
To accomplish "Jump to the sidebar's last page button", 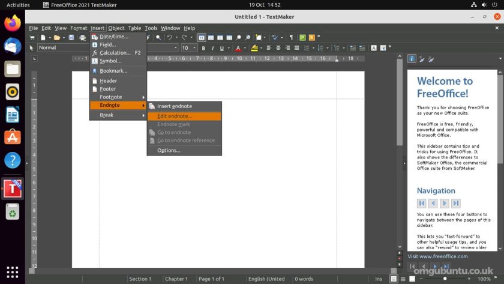I will pyautogui.click(x=456, y=204).
